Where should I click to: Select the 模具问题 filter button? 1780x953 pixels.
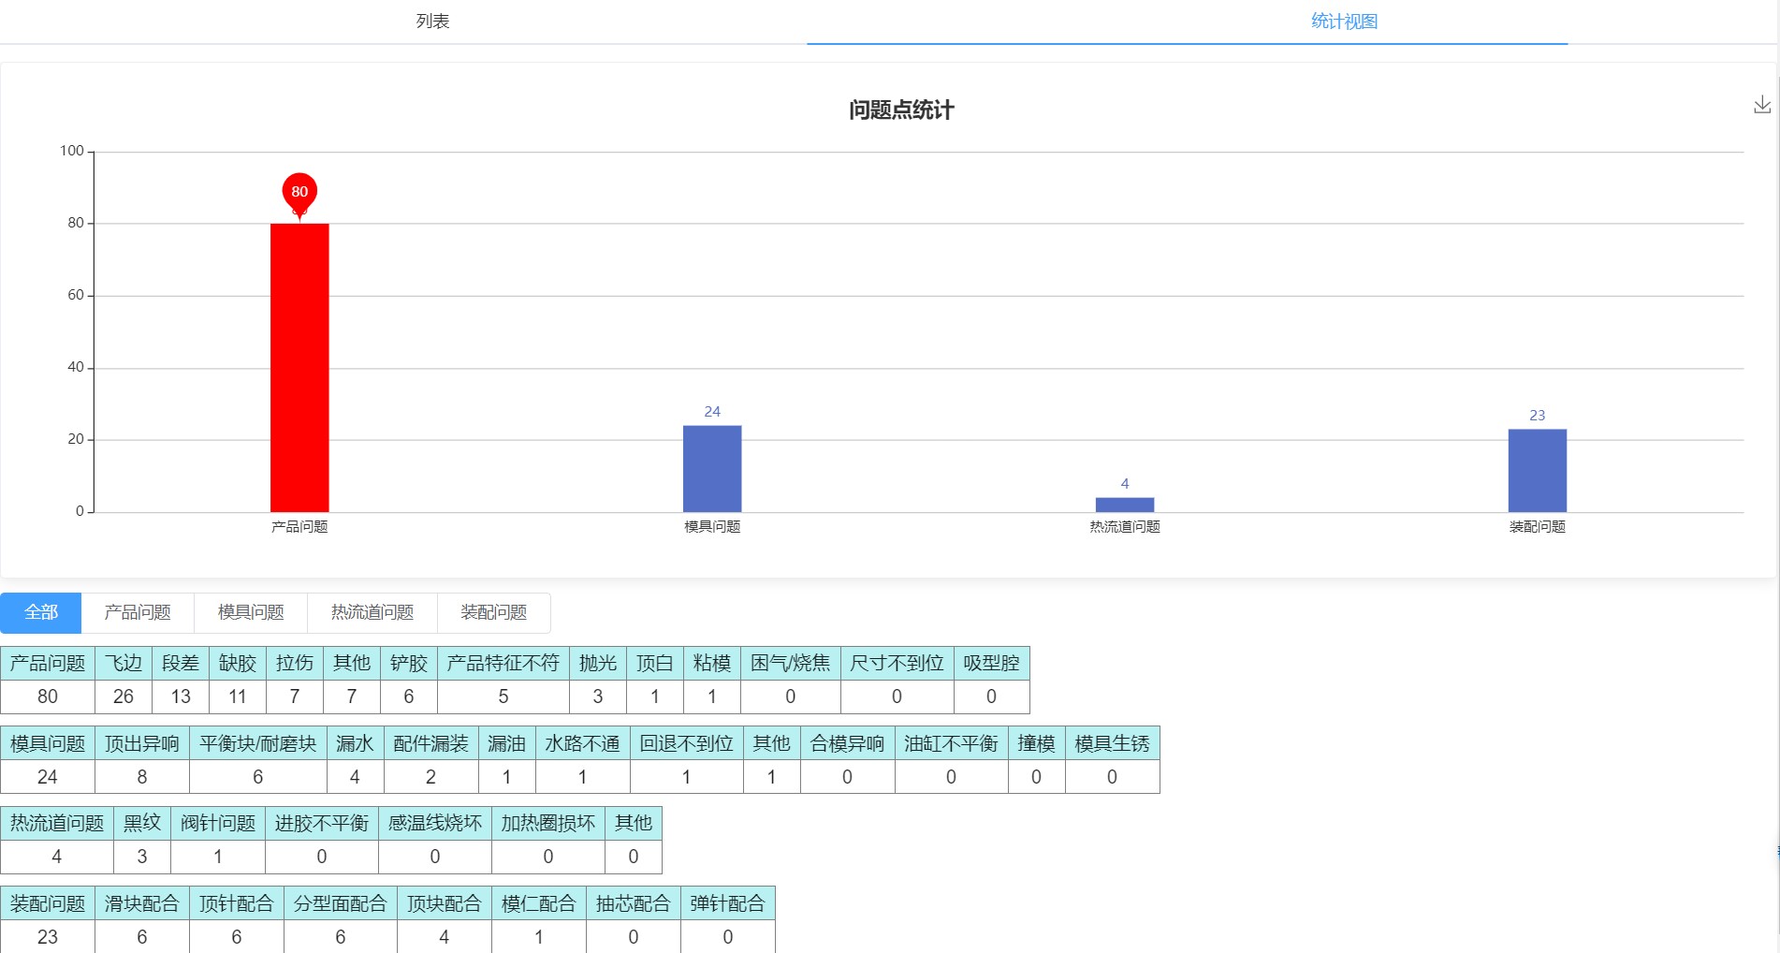click(251, 612)
